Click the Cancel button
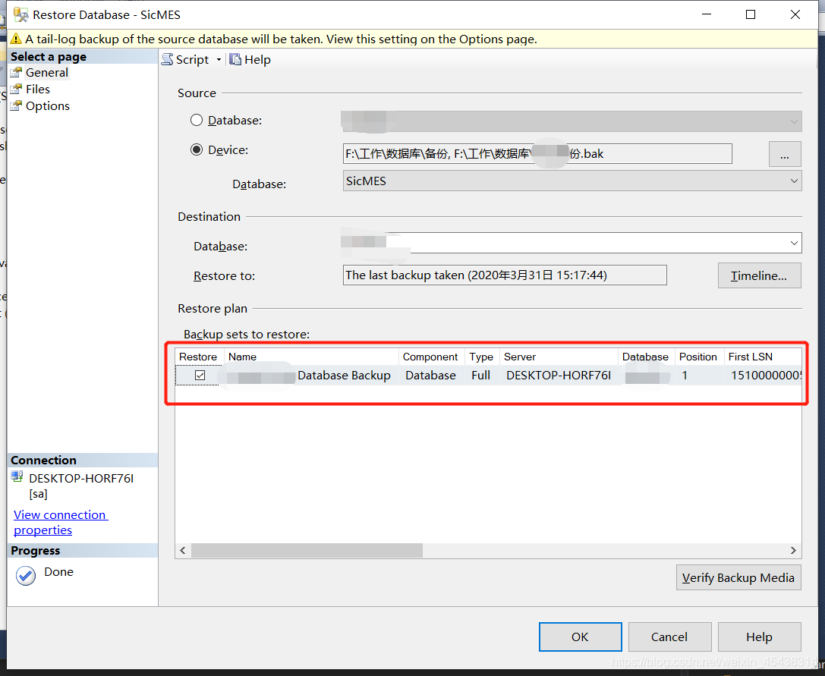 point(669,637)
